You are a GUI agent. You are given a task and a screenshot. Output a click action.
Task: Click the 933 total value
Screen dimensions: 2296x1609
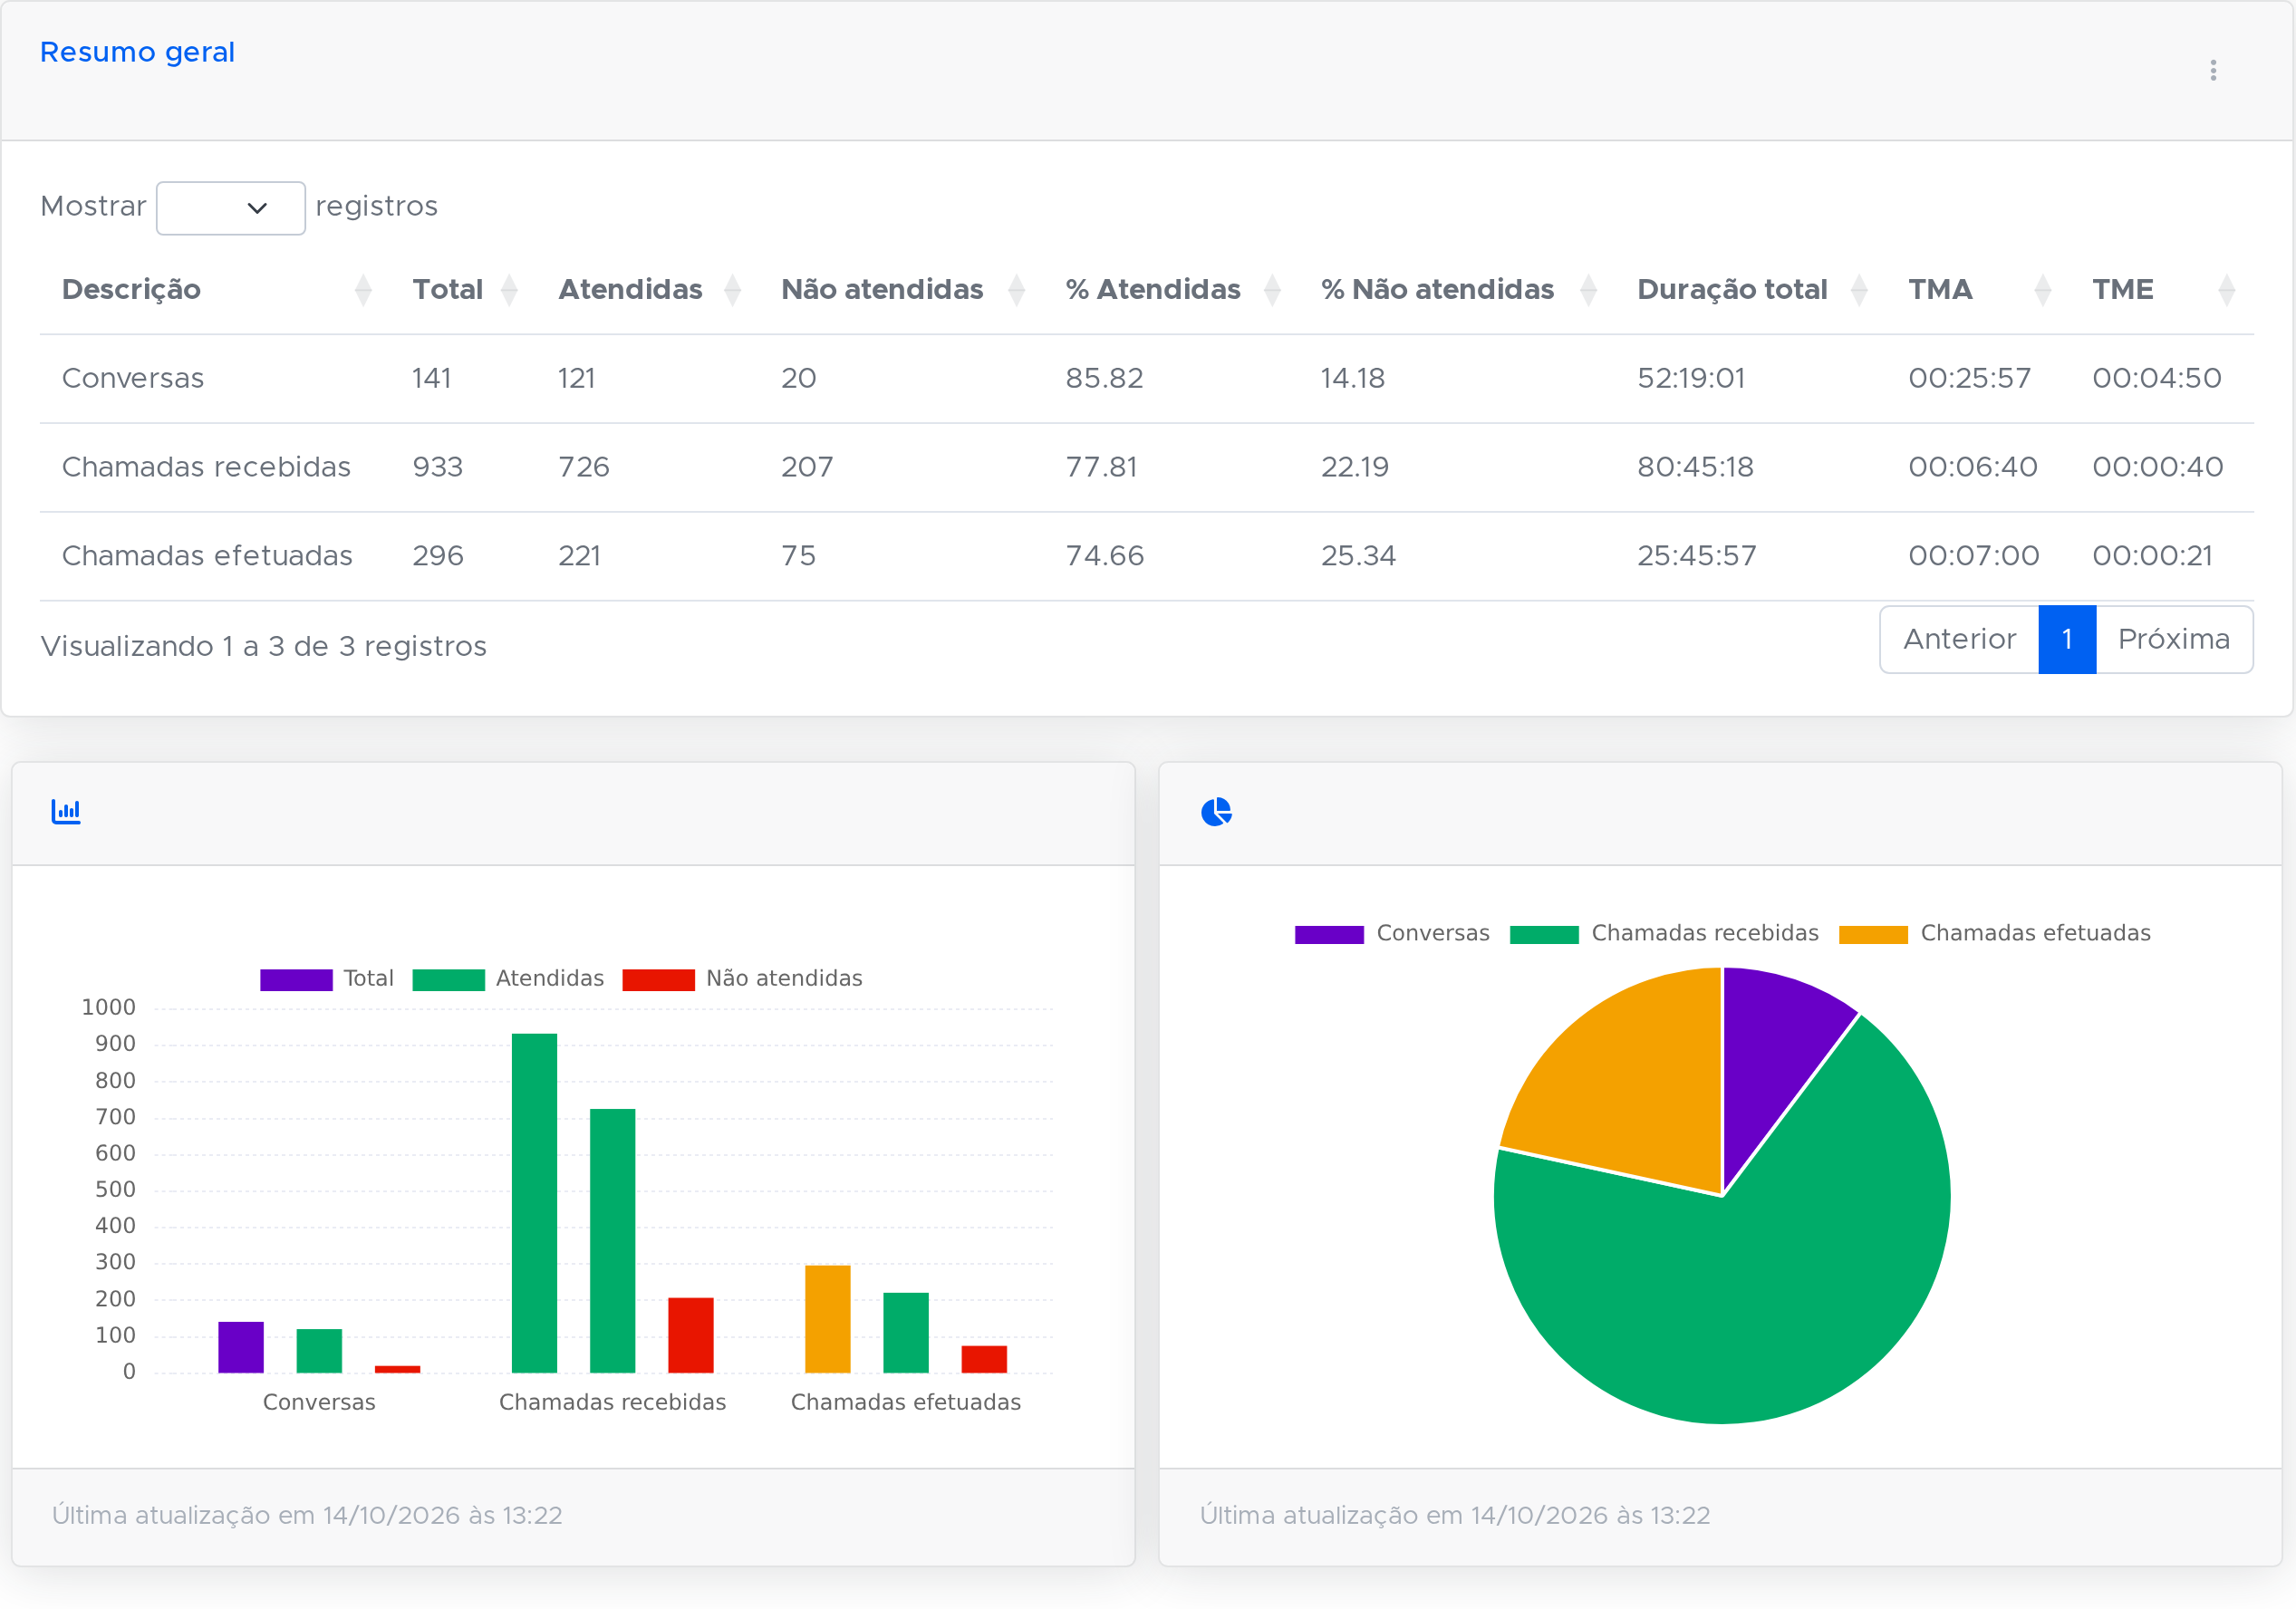pyautogui.click(x=438, y=468)
